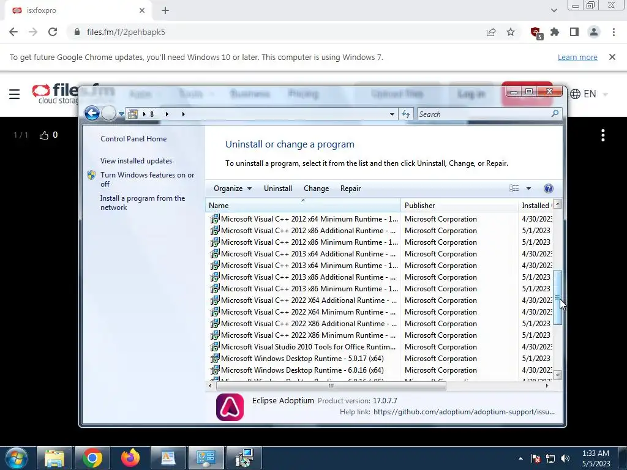Click horizontal scrollbar right arrow
This screenshot has height=470, width=627.
[547, 386]
